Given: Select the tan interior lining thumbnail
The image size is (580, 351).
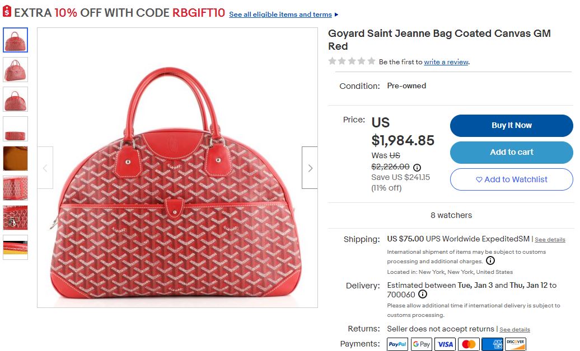Looking at the screenshot, I should (x=15, y=158).
